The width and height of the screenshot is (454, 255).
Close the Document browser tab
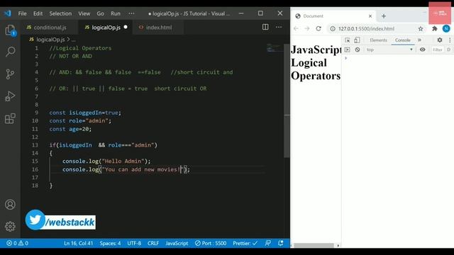pos(370,16)
